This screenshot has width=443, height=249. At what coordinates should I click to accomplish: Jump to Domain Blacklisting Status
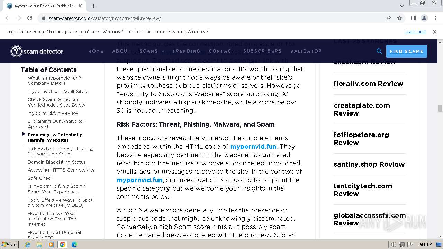[x=57, y=162]
